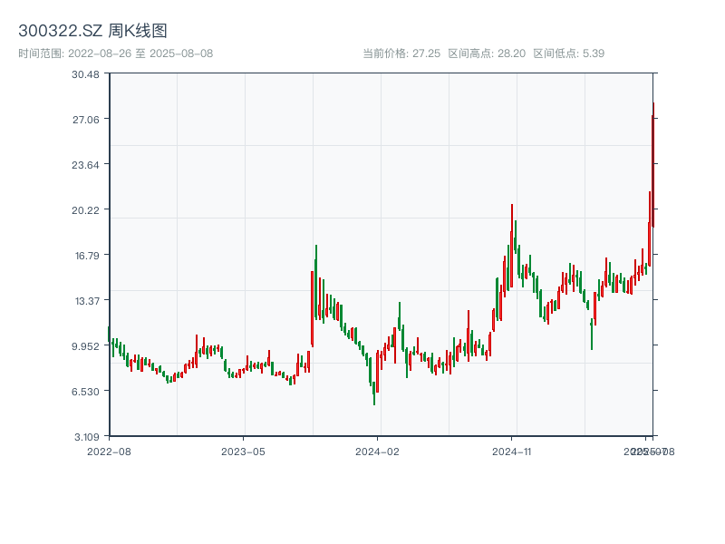Click the 3.109 y-axis tick label

coord(85,436)
